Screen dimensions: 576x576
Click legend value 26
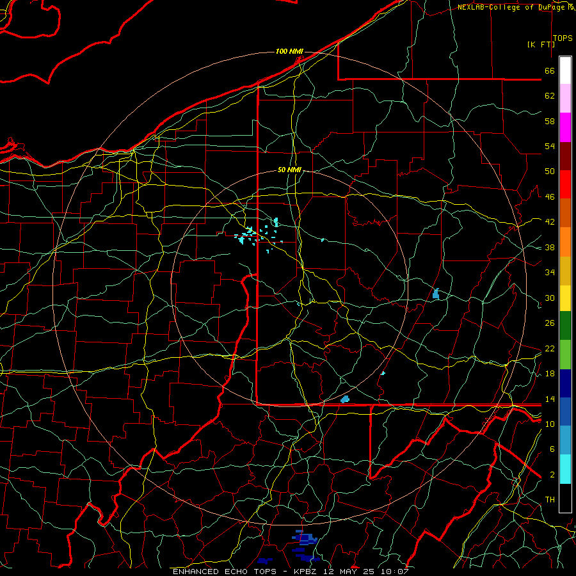point(550,323)
